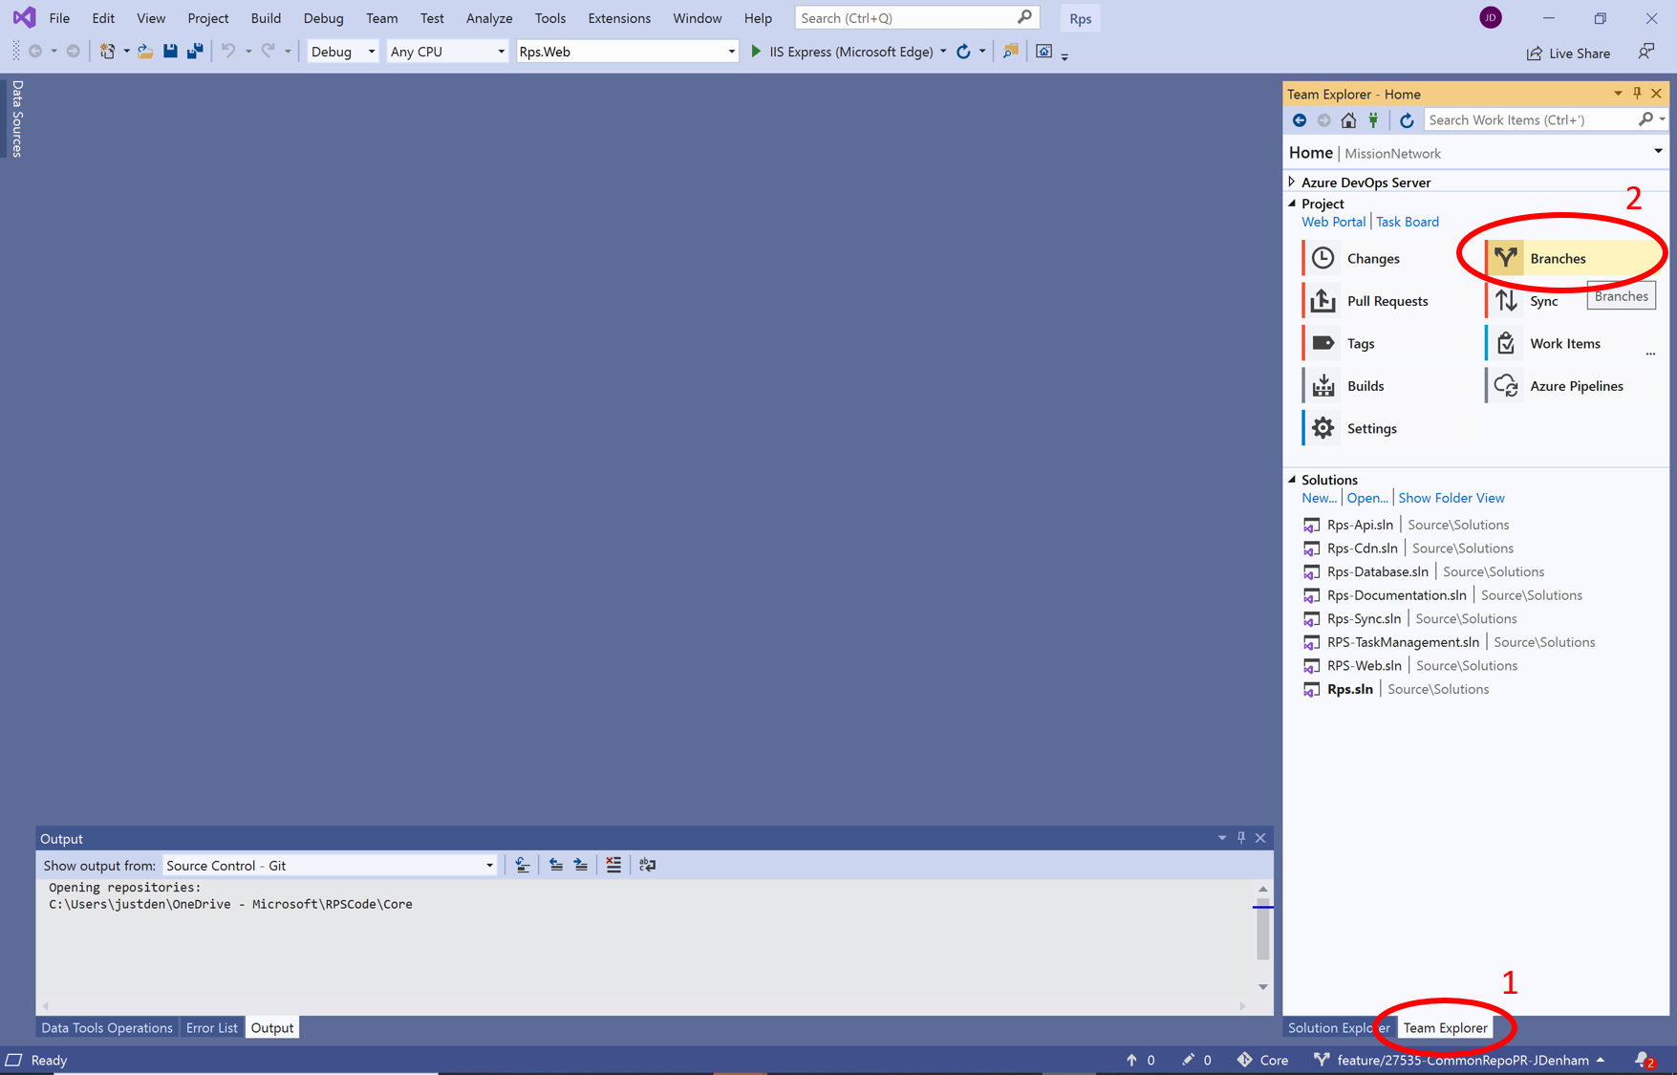This screenshot has height=1075, width=1677.
Task: Open the Debug configuration dropdown
Action: point(342,52)
